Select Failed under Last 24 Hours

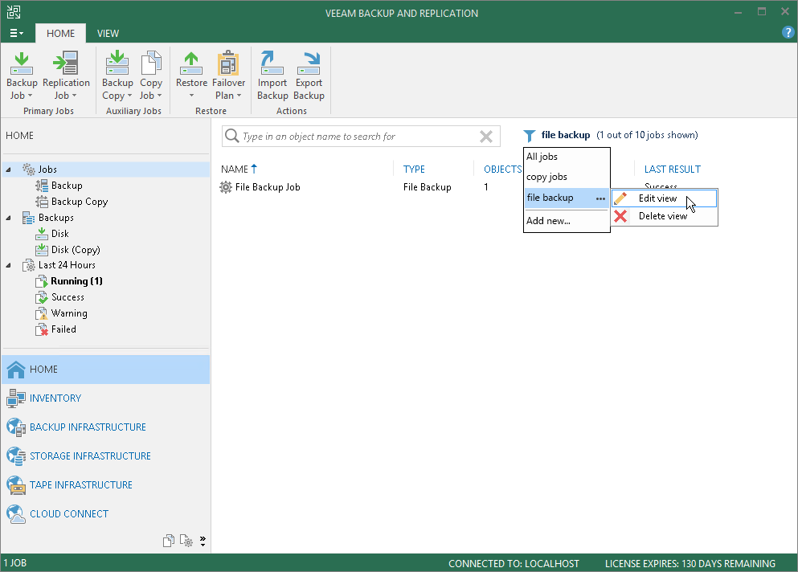[63, 329]
